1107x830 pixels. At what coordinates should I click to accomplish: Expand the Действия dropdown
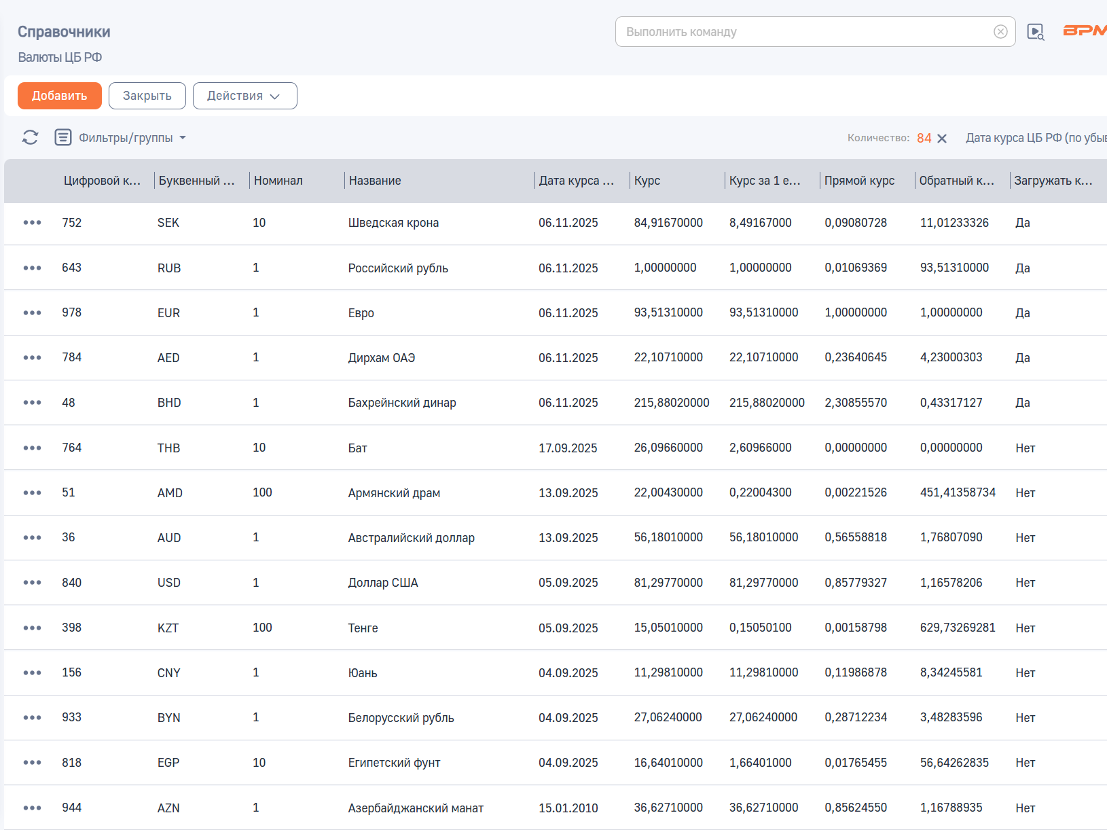pyautogui.click(x=244, y=96)
